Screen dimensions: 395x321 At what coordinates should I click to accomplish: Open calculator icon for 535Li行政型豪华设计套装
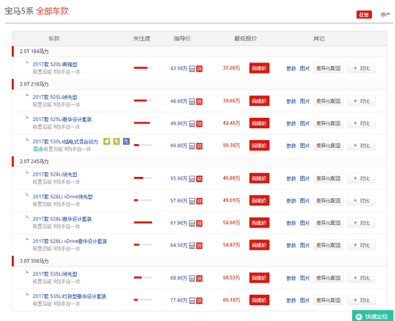(192, 301)
